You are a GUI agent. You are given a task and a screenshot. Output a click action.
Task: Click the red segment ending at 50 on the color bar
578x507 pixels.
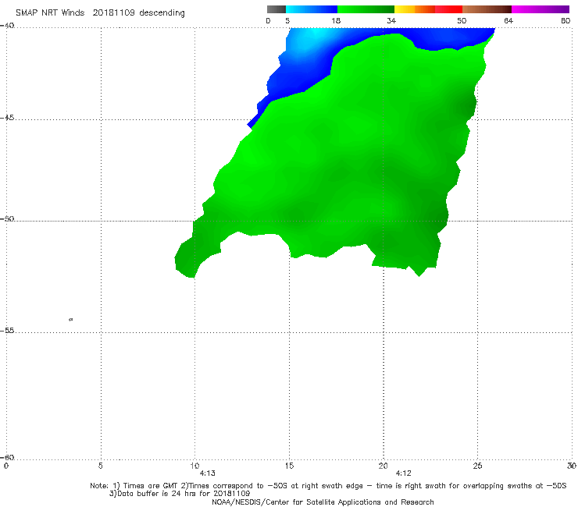pos(448,9)
